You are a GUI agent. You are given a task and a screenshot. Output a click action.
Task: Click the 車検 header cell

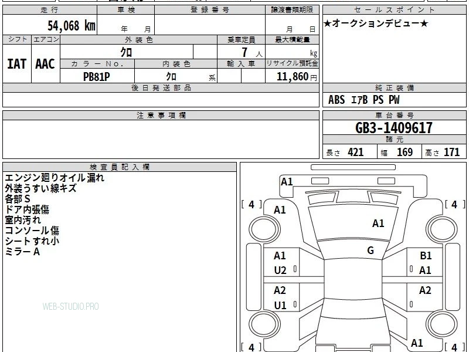pos(126,10)
